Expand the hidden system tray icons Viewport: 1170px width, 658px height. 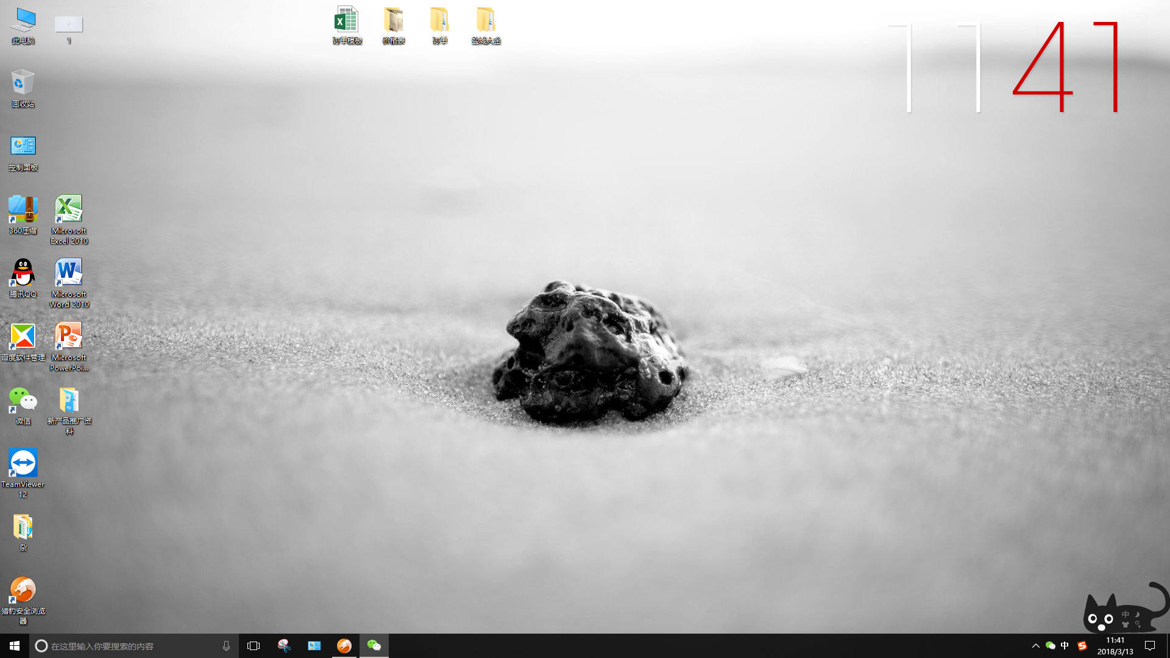1035,646
